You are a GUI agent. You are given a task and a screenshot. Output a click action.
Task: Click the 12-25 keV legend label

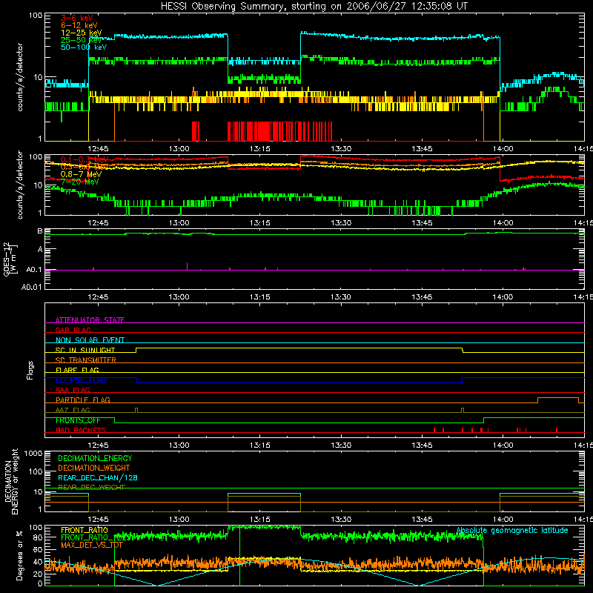tap(82, 33)
